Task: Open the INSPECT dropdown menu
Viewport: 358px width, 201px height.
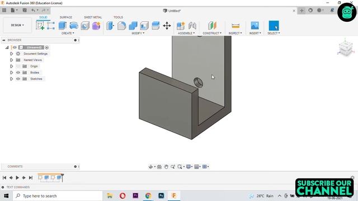Action: click(x=235, y=33)
